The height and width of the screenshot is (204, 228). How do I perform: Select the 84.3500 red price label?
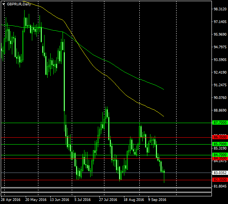(220, 158)
